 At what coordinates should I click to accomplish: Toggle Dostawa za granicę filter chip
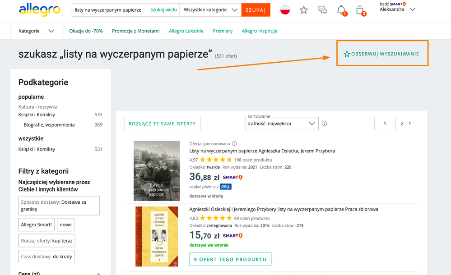coord(59,206)
